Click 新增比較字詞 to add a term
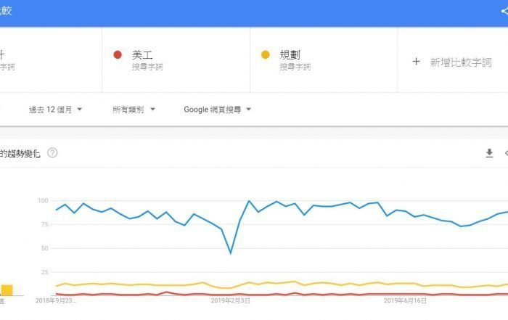 [x=459, y=62]
